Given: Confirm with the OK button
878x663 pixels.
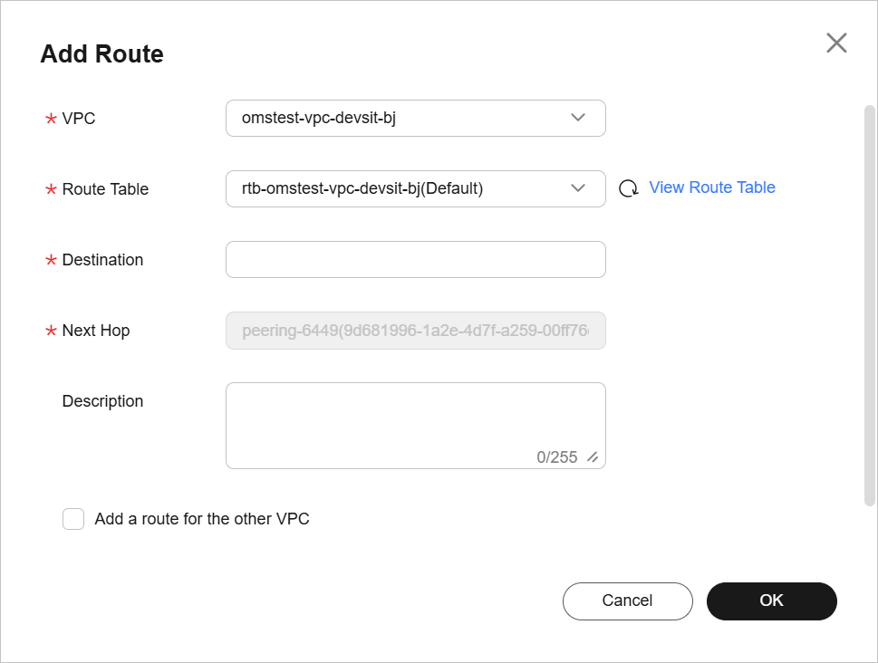Looking at the screenshot, I should 771,601.
